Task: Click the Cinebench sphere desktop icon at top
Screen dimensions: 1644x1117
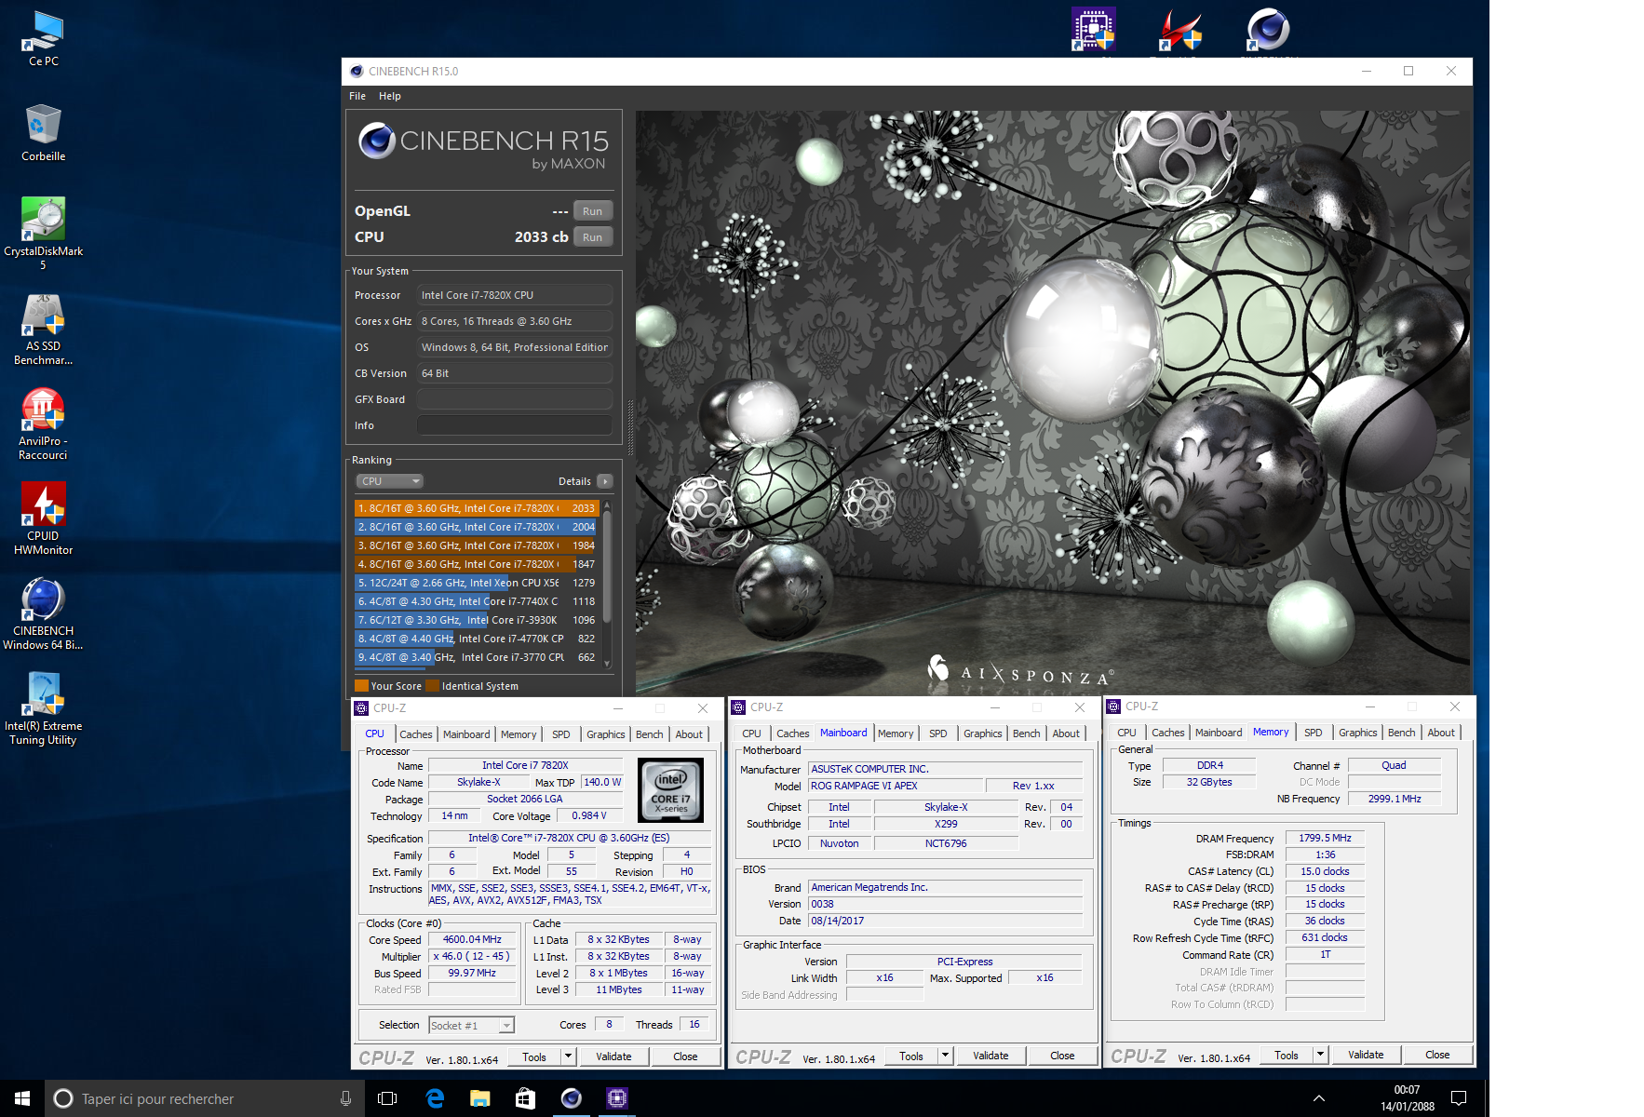Action: coord(1268,29)
